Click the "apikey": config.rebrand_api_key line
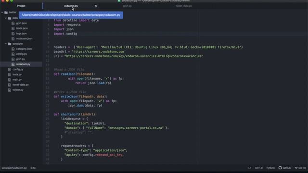308x173 pixels. point(94,155)
